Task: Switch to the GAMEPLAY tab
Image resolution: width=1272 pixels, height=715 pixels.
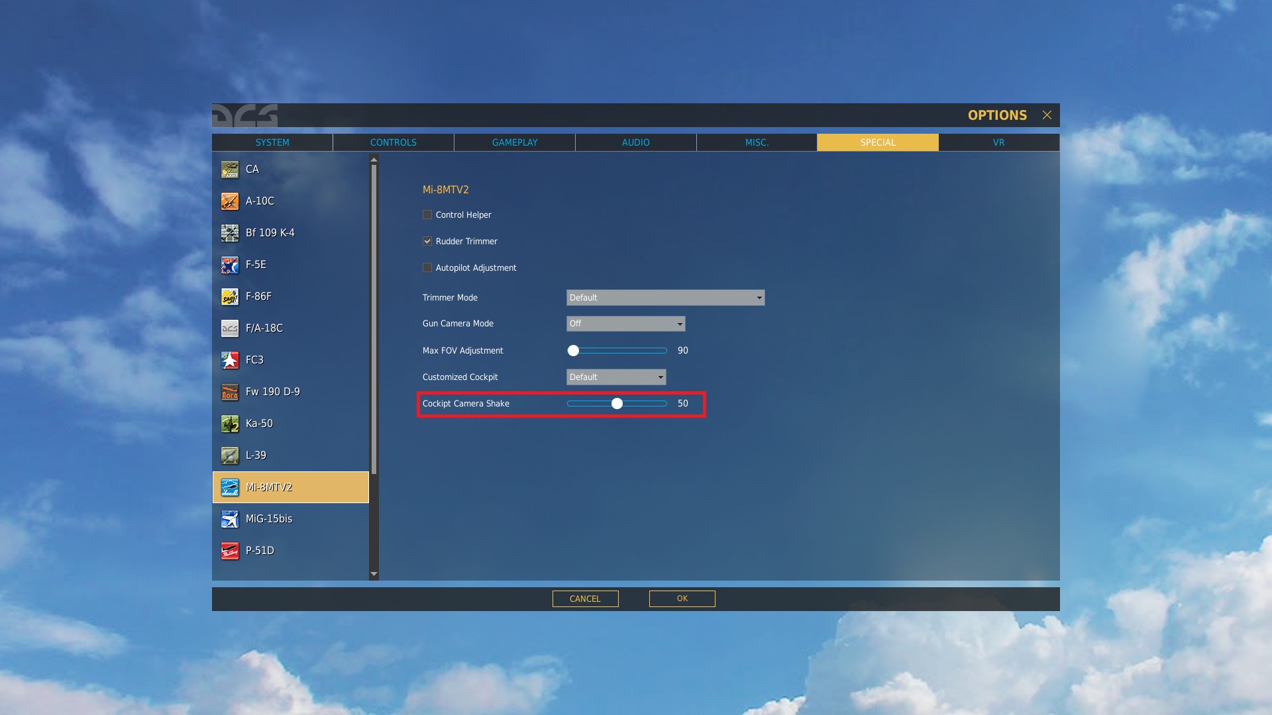Action: point(515,142)
